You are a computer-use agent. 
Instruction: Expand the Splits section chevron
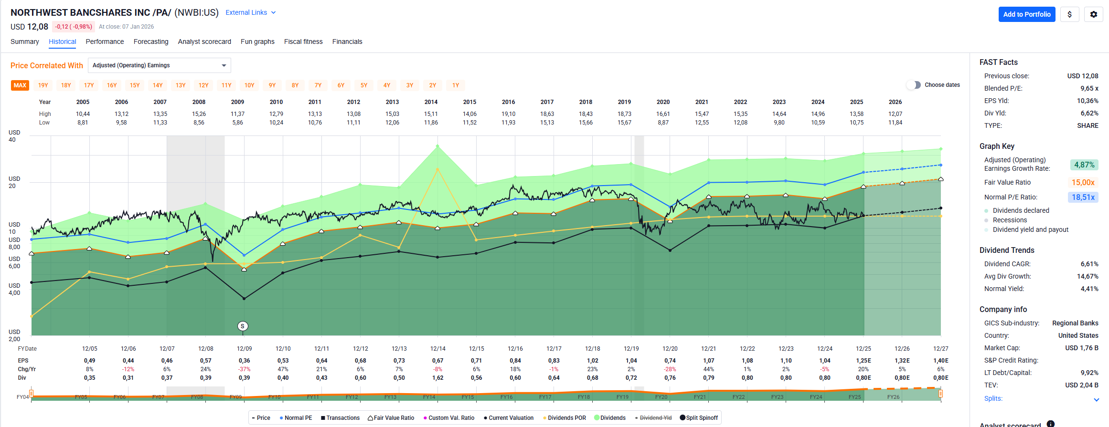click(x=1096, y=399)
